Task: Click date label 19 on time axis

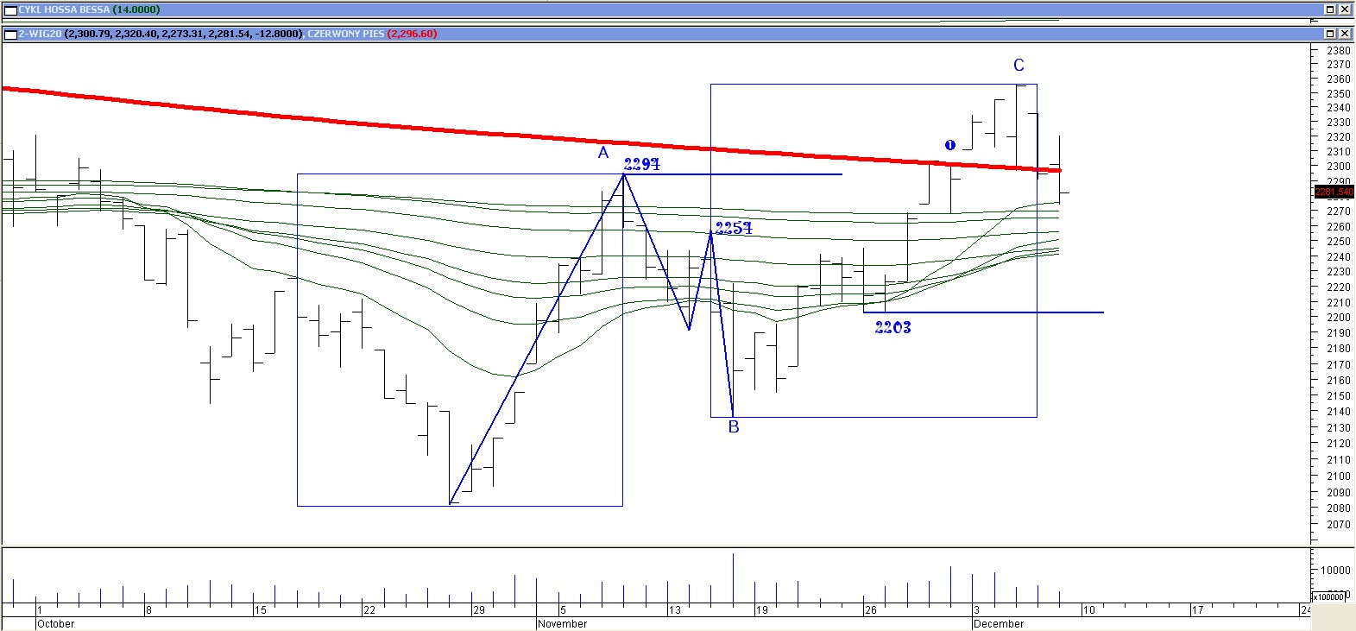Action: tap(762, 610)
